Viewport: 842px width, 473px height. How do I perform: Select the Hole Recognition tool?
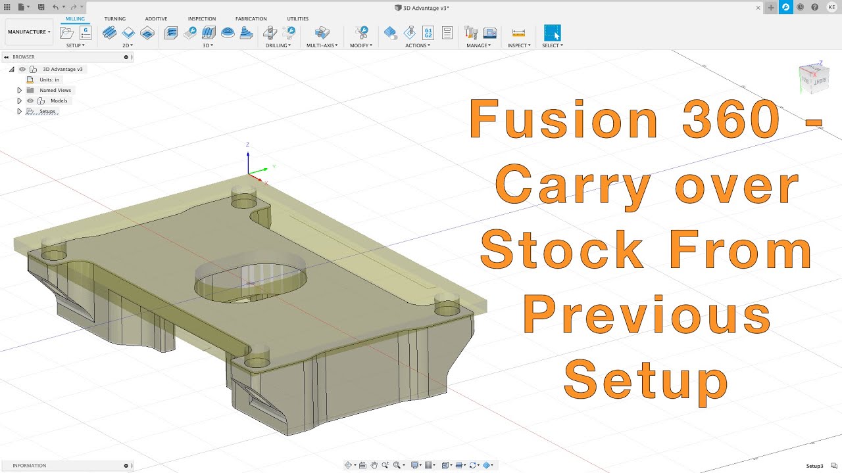coord(288,32)
